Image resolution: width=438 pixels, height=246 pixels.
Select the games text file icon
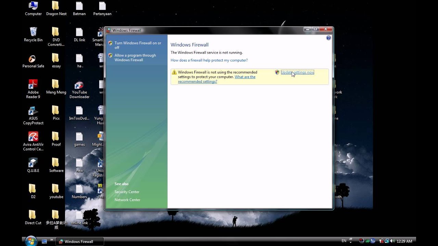point(79,139)
